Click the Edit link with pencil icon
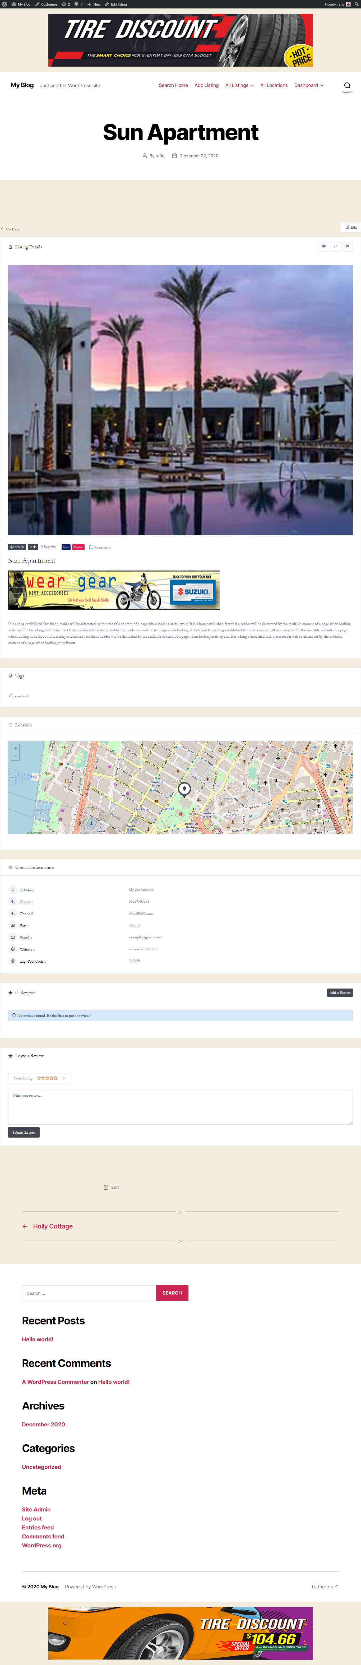The image size is (361, 1665). [111, 1187]
